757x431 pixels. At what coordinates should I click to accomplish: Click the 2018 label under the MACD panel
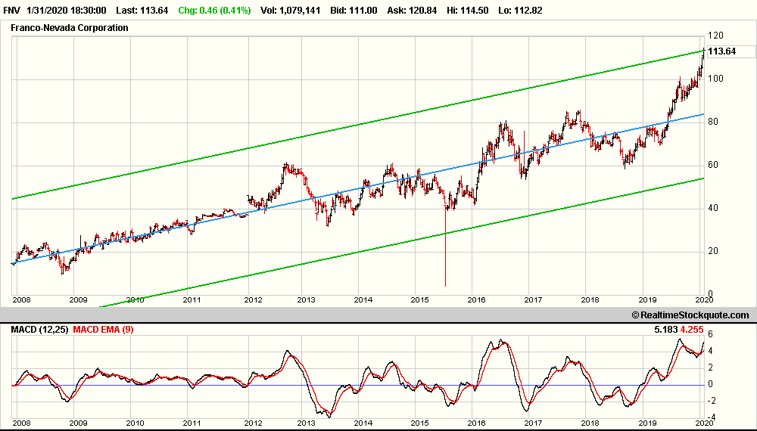[x=590, y=423]
